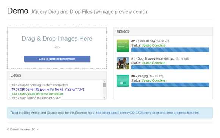
Task: Click the '#1 - Dog-Shaped-Hotel-001.jpg' file name
Action: (153, 58)
